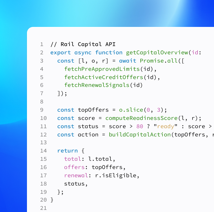Click r.isEligible on line 17

coord(116,176)
